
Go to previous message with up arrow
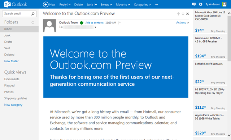click(x=178, y=14)
